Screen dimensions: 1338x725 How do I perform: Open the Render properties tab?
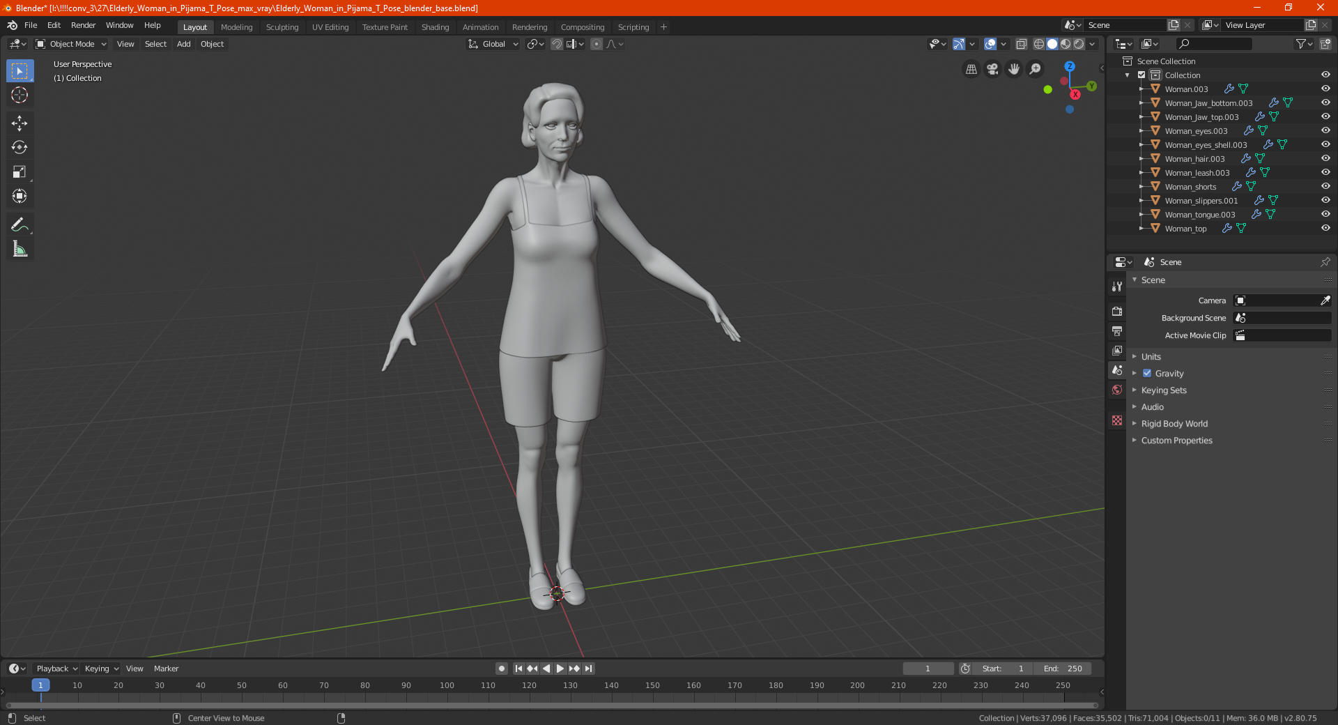click(1117, 311)
